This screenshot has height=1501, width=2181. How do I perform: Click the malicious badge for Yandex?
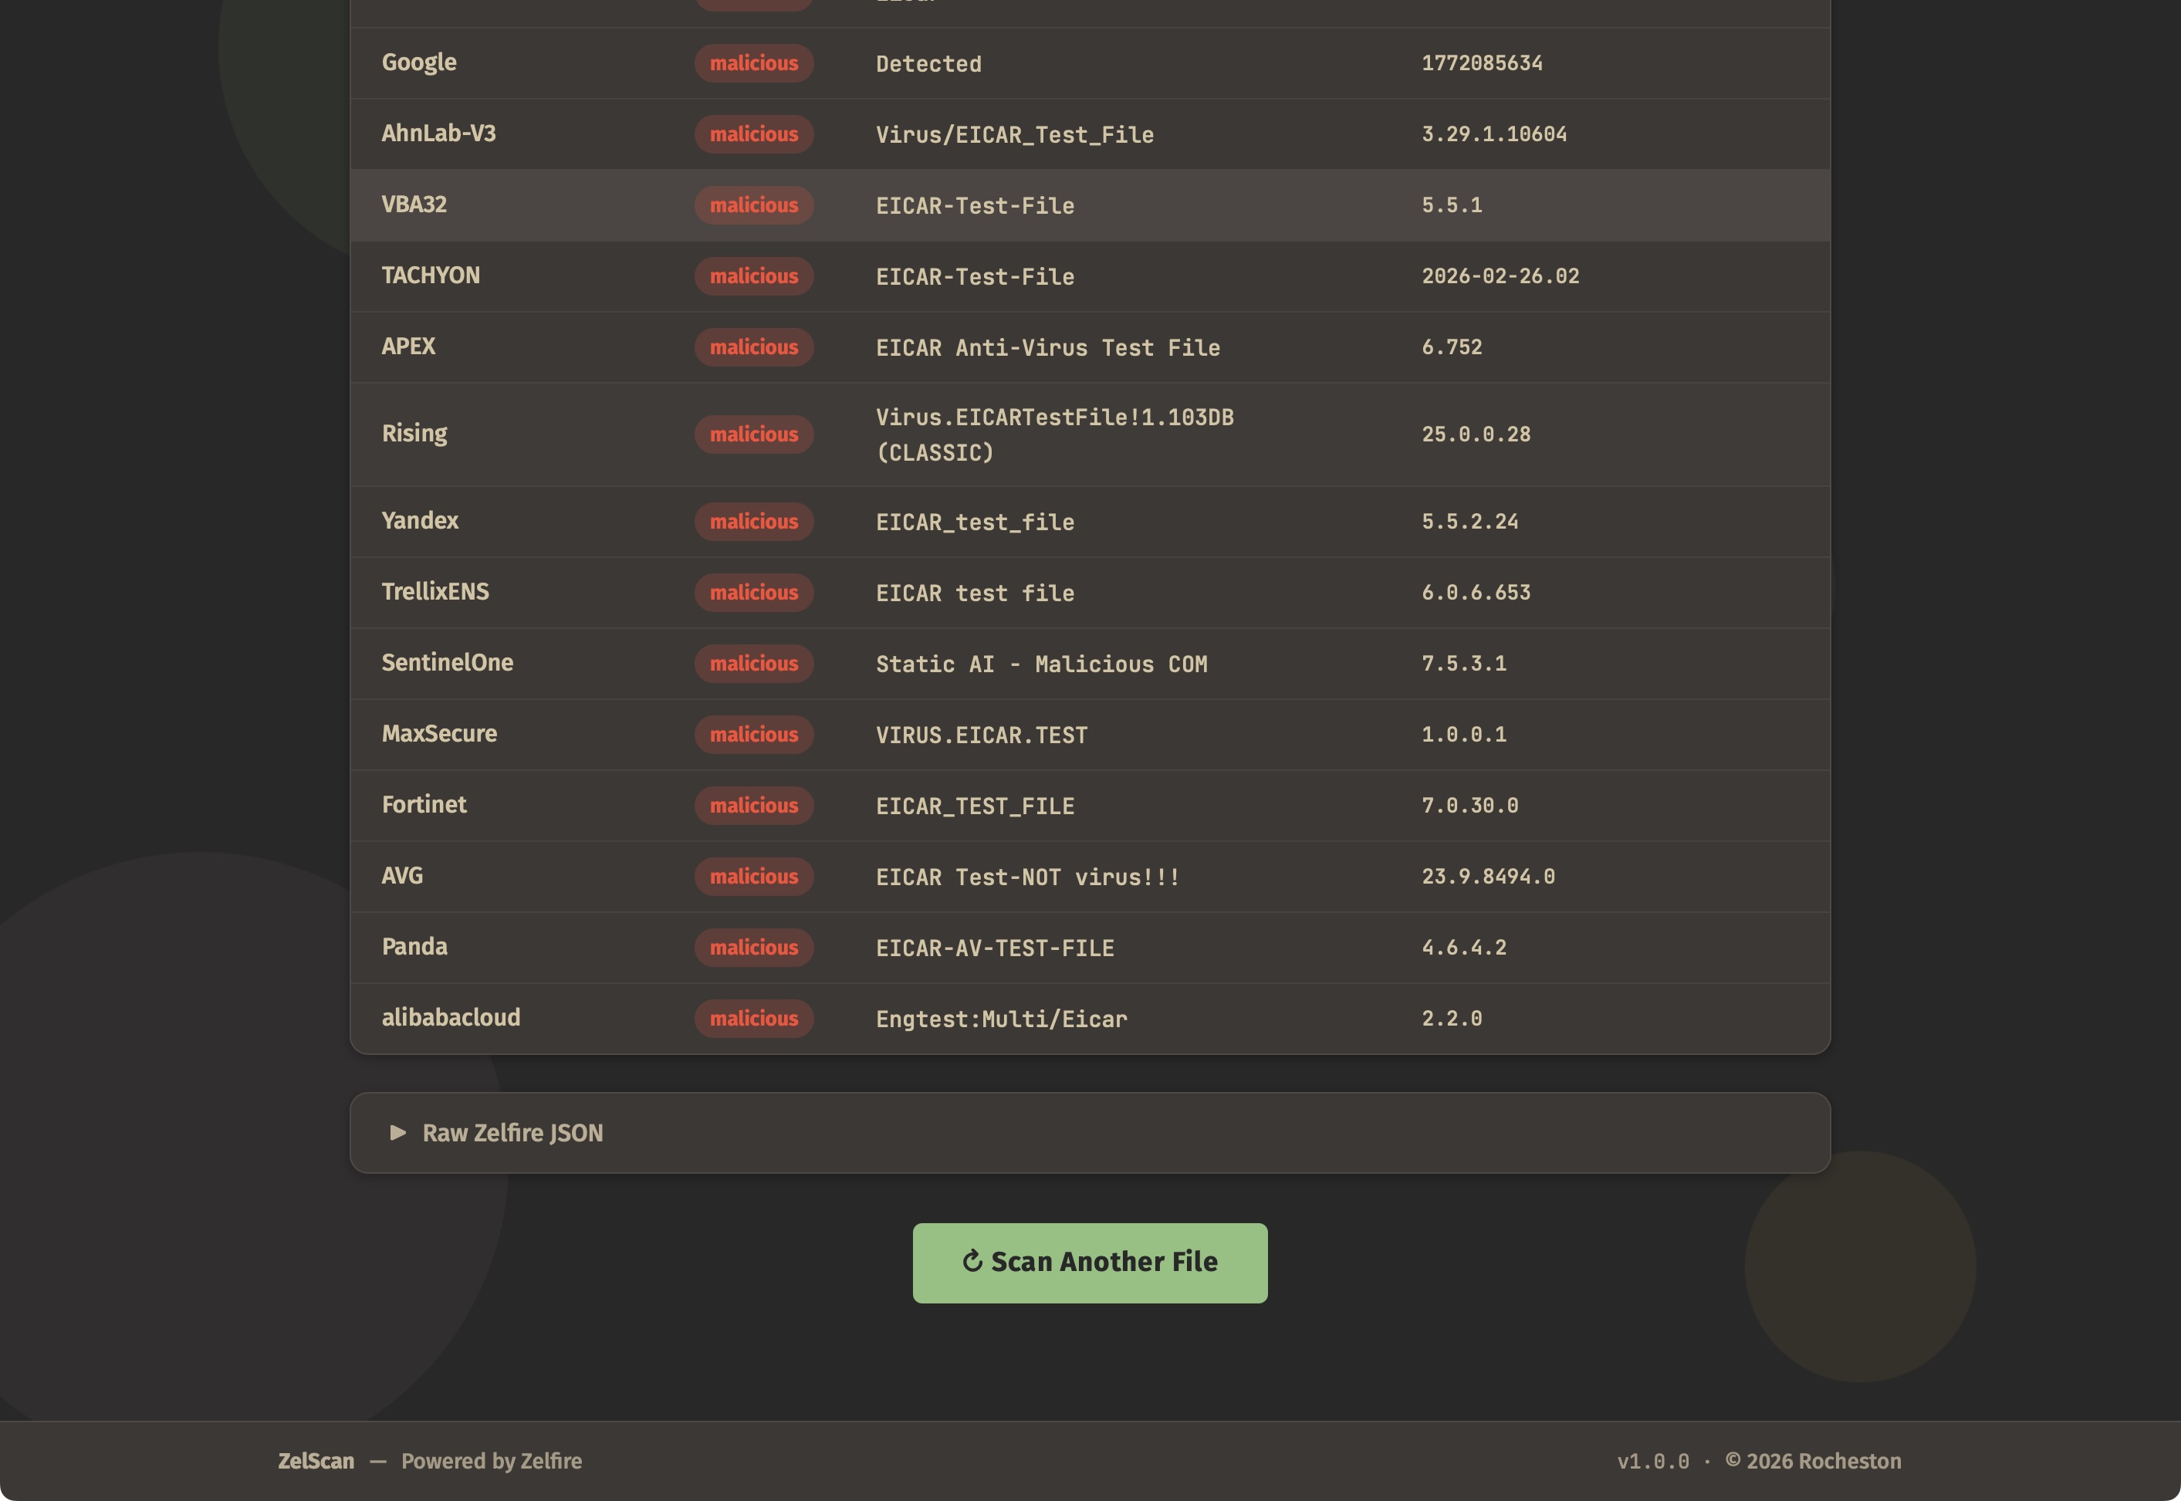(753, 522)
